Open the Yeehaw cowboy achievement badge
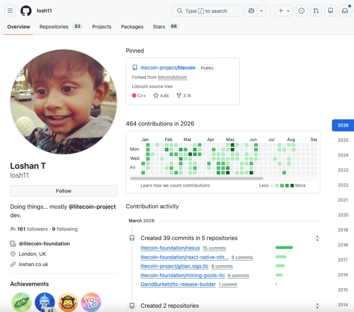The width and height of the screenshot is (354, 312). click(68, 302)
